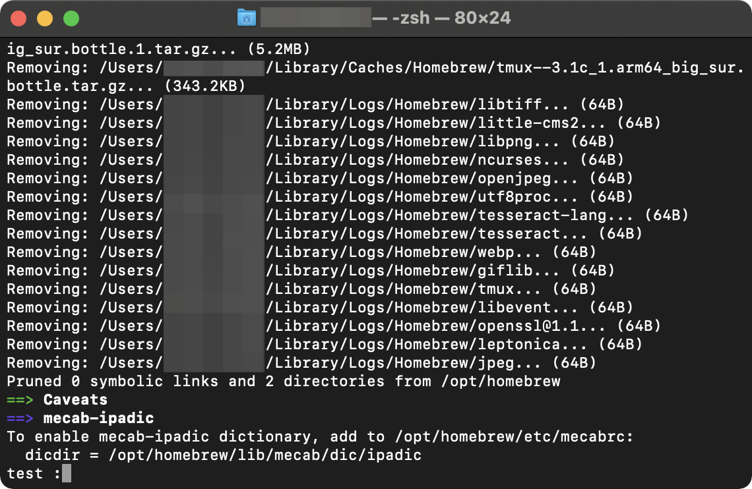Click the 'bottle.tar.gz... (343.2KB)' line
This screenshot has height=489, width=752.
(x=126, y=86)
